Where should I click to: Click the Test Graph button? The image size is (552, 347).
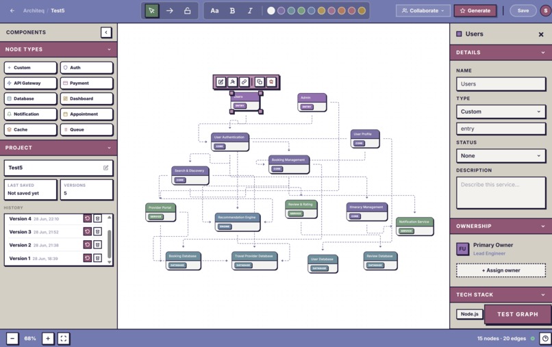pos(518,314)
